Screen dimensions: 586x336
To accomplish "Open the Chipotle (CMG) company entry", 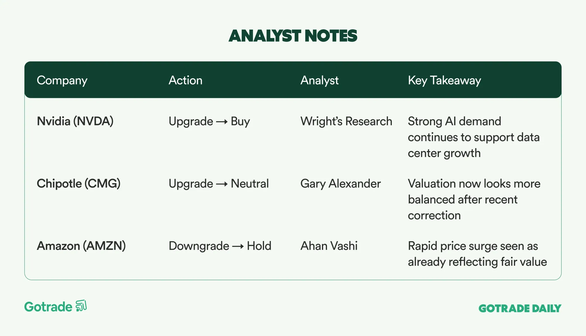I will [x=79, y=184].
